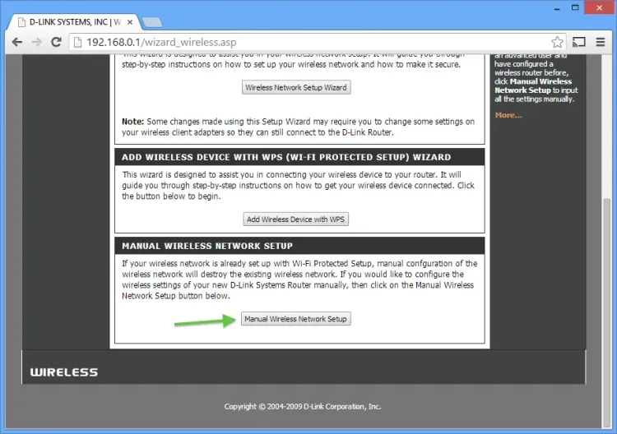Reload the router page
The width and height of the screenshot is (617, 434).
[x=57, y=42]
